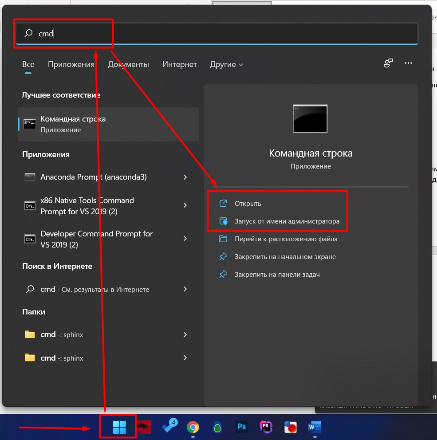Expand options for Anaconda Prompt (anaconda3)

pyautogui.click(x=185, y=177)
